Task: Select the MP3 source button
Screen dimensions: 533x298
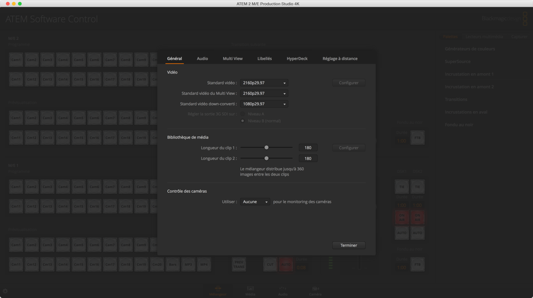Action: [x=188, y=264]
